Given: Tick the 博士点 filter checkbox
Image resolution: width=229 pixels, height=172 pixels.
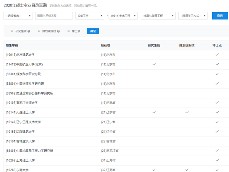Looking at the screenshot, I should [68, 31].
